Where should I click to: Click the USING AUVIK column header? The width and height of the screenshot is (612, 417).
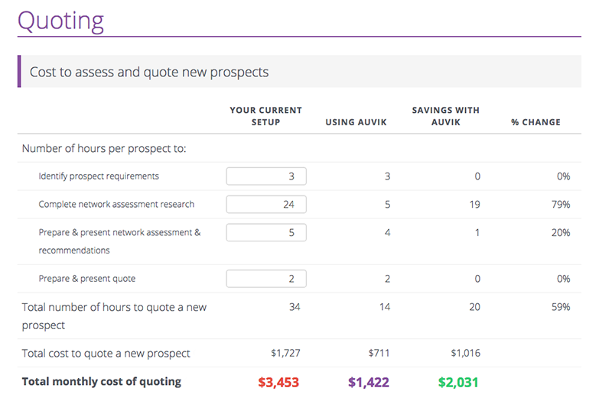point(356,122)
